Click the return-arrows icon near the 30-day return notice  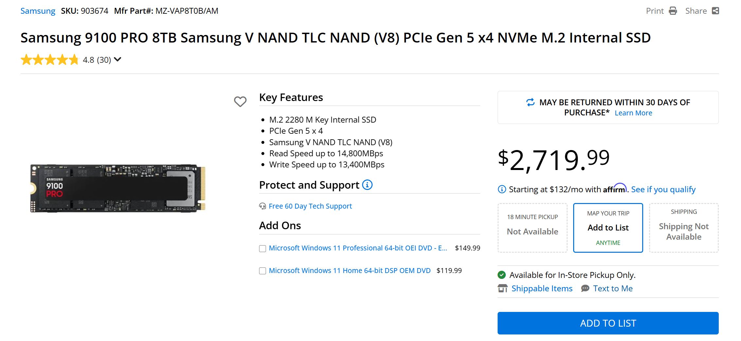coord(530,103)
